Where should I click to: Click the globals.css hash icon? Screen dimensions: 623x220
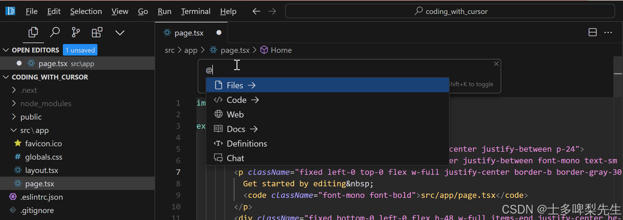18,157
